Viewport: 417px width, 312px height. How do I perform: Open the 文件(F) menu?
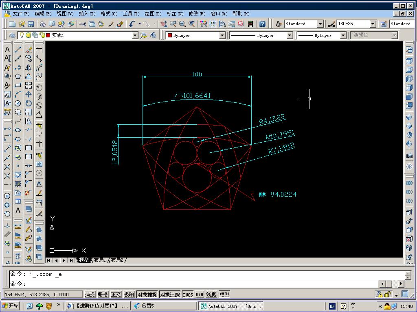click(21, 14)
